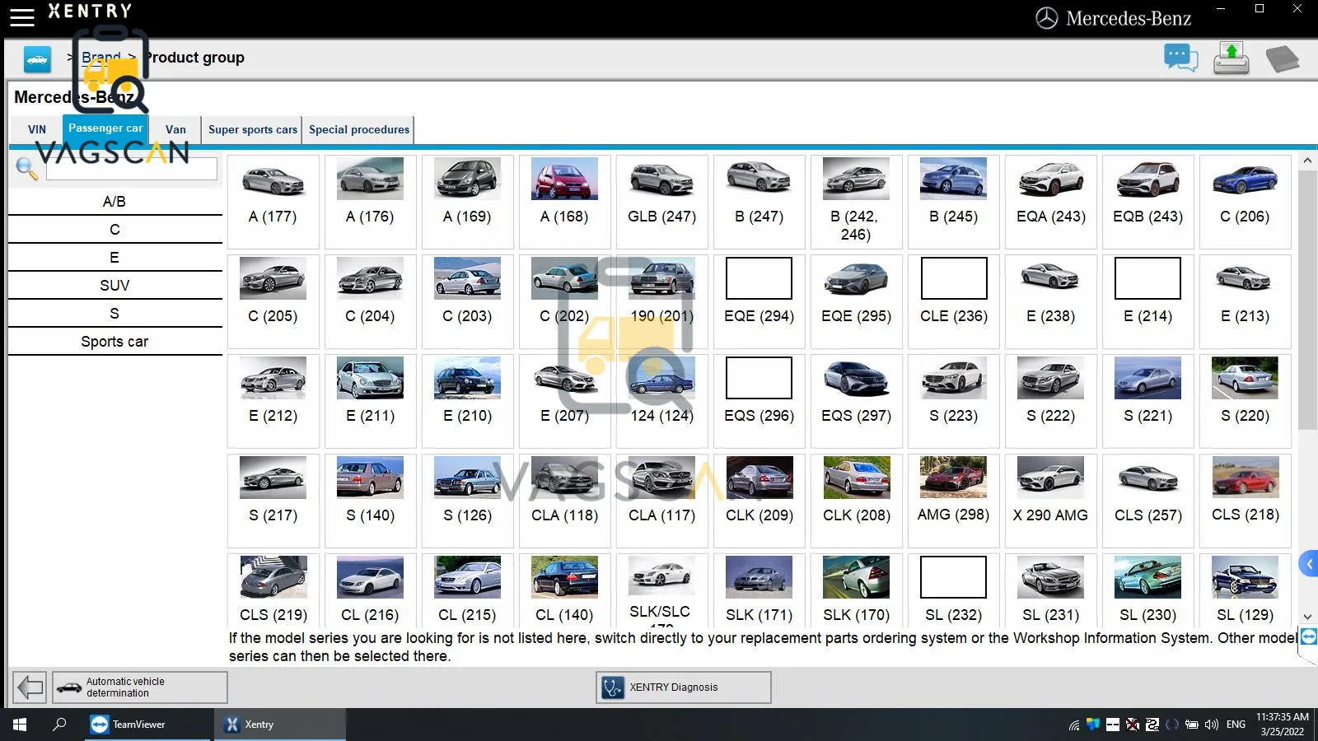Open the XENTRY hamburger menu
The width and height of the screenshot is (1318, 741).
(x=21, y=16)
